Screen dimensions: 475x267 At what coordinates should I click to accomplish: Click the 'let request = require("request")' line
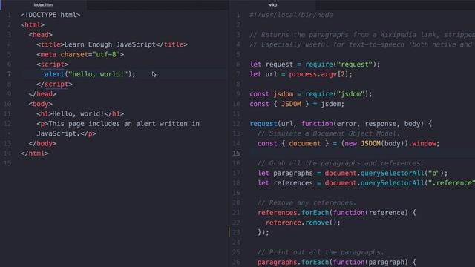pos(315,65)
